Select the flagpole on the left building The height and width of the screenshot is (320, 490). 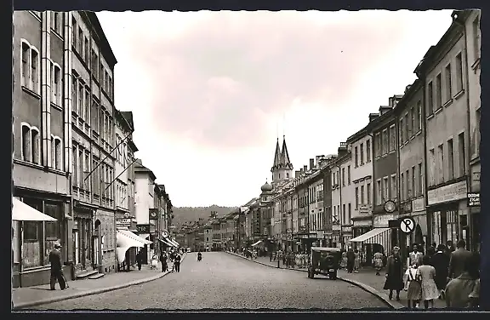coord(109,156)
